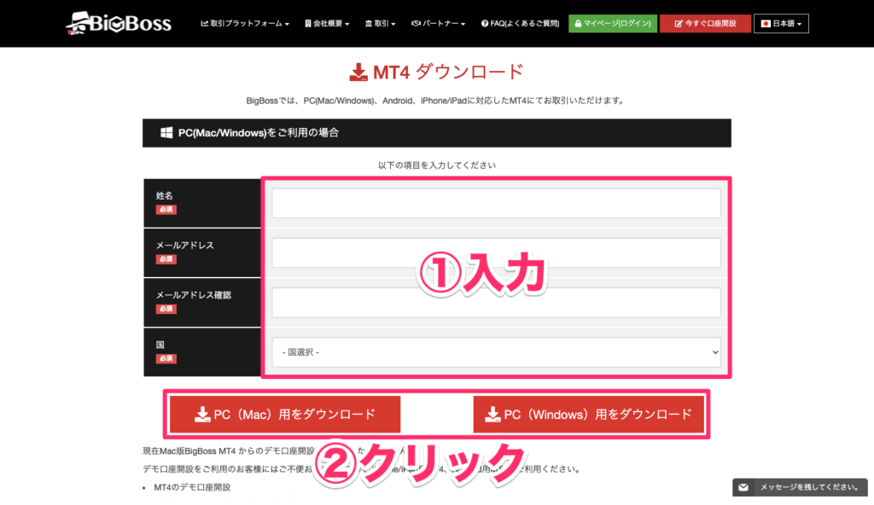
Task: Click the question mark icon beside FAQ
Action: [485, 23]
